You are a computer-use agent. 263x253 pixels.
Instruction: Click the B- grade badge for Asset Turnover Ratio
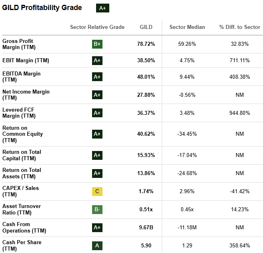pos(97,209)
